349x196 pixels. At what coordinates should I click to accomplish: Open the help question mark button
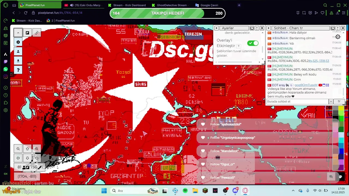18,70
